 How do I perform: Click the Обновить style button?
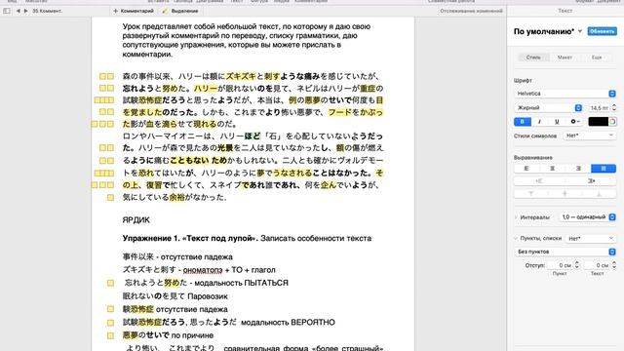coord(602,31)
